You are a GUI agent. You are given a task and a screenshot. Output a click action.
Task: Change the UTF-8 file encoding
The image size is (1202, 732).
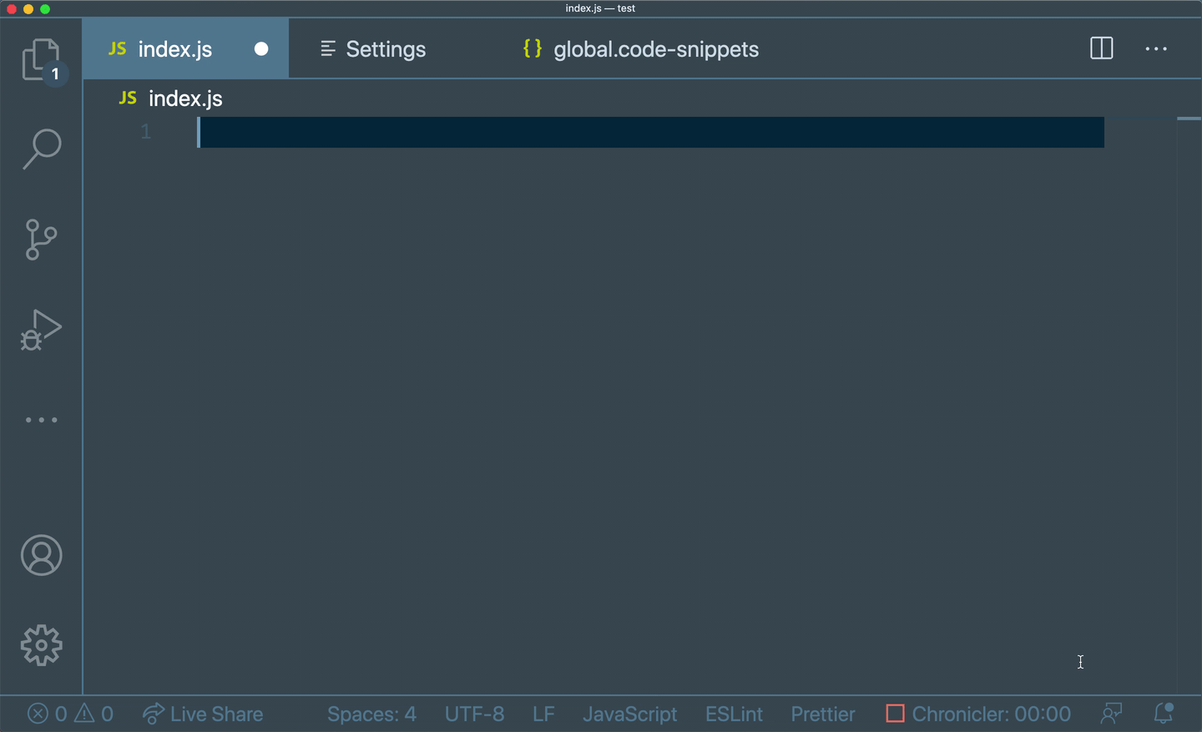(x=474, y=714)
